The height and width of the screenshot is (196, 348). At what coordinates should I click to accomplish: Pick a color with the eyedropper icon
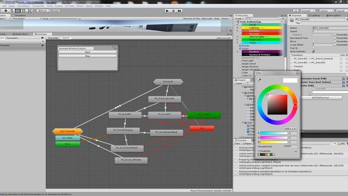click(259, 80)
